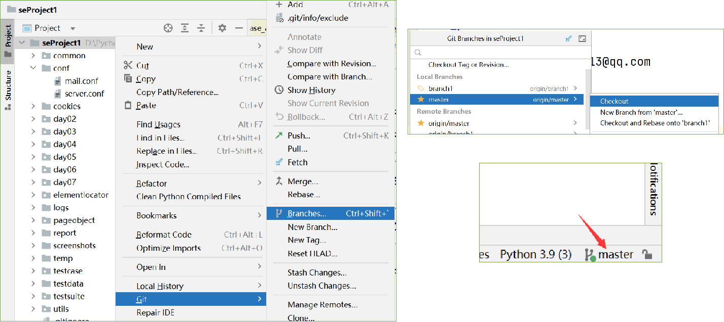The height and width of the screenshot is (322, 724).
Task: Choose .git/info/exclude in Git submenu
Action: coord(331,18)
